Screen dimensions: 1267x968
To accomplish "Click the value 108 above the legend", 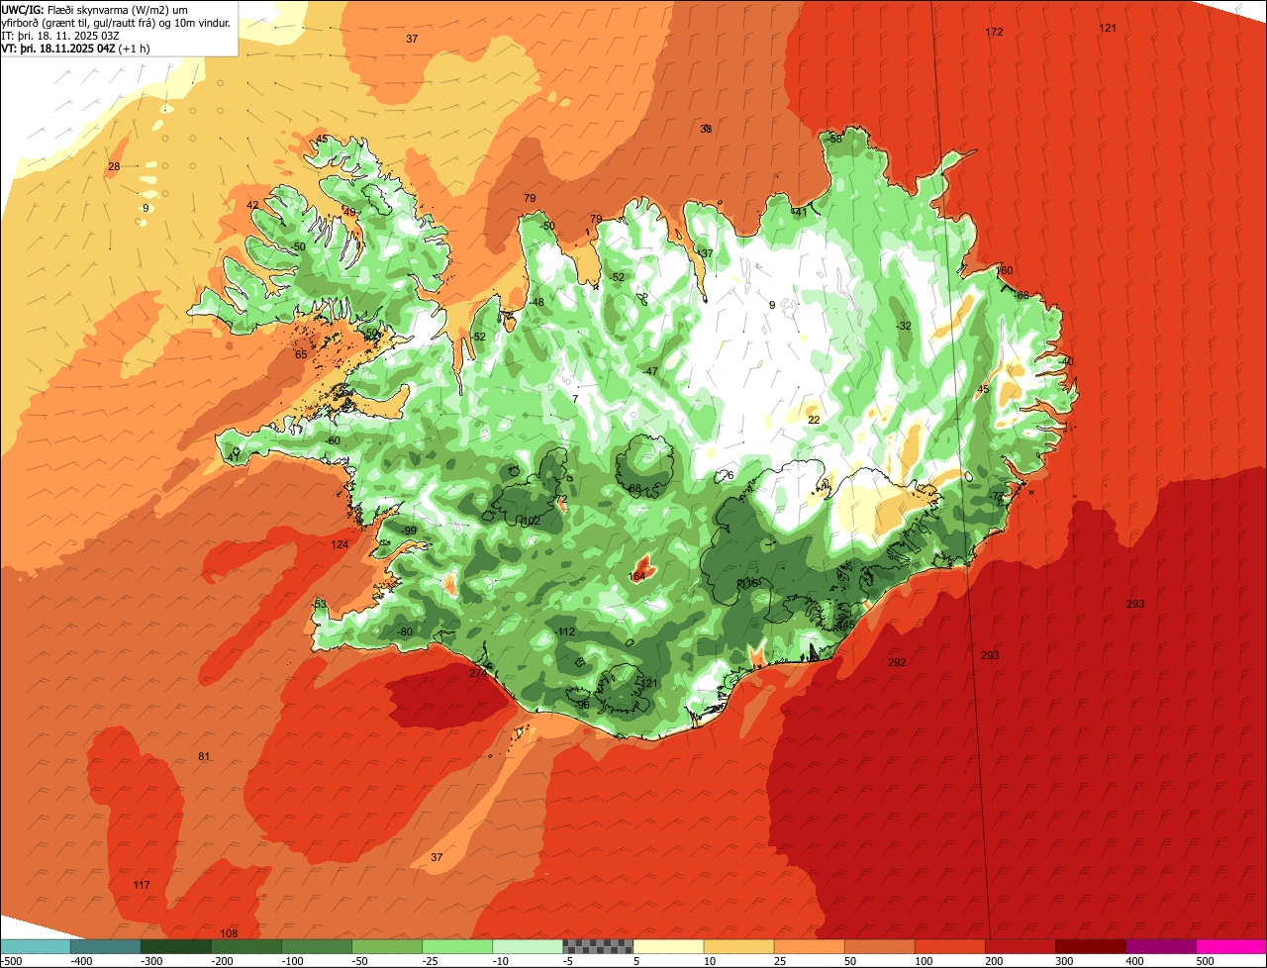I will coord(229,933).
